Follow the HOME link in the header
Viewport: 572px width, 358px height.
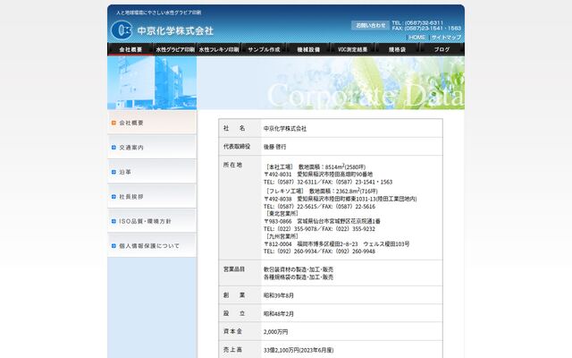pos(417,38)
